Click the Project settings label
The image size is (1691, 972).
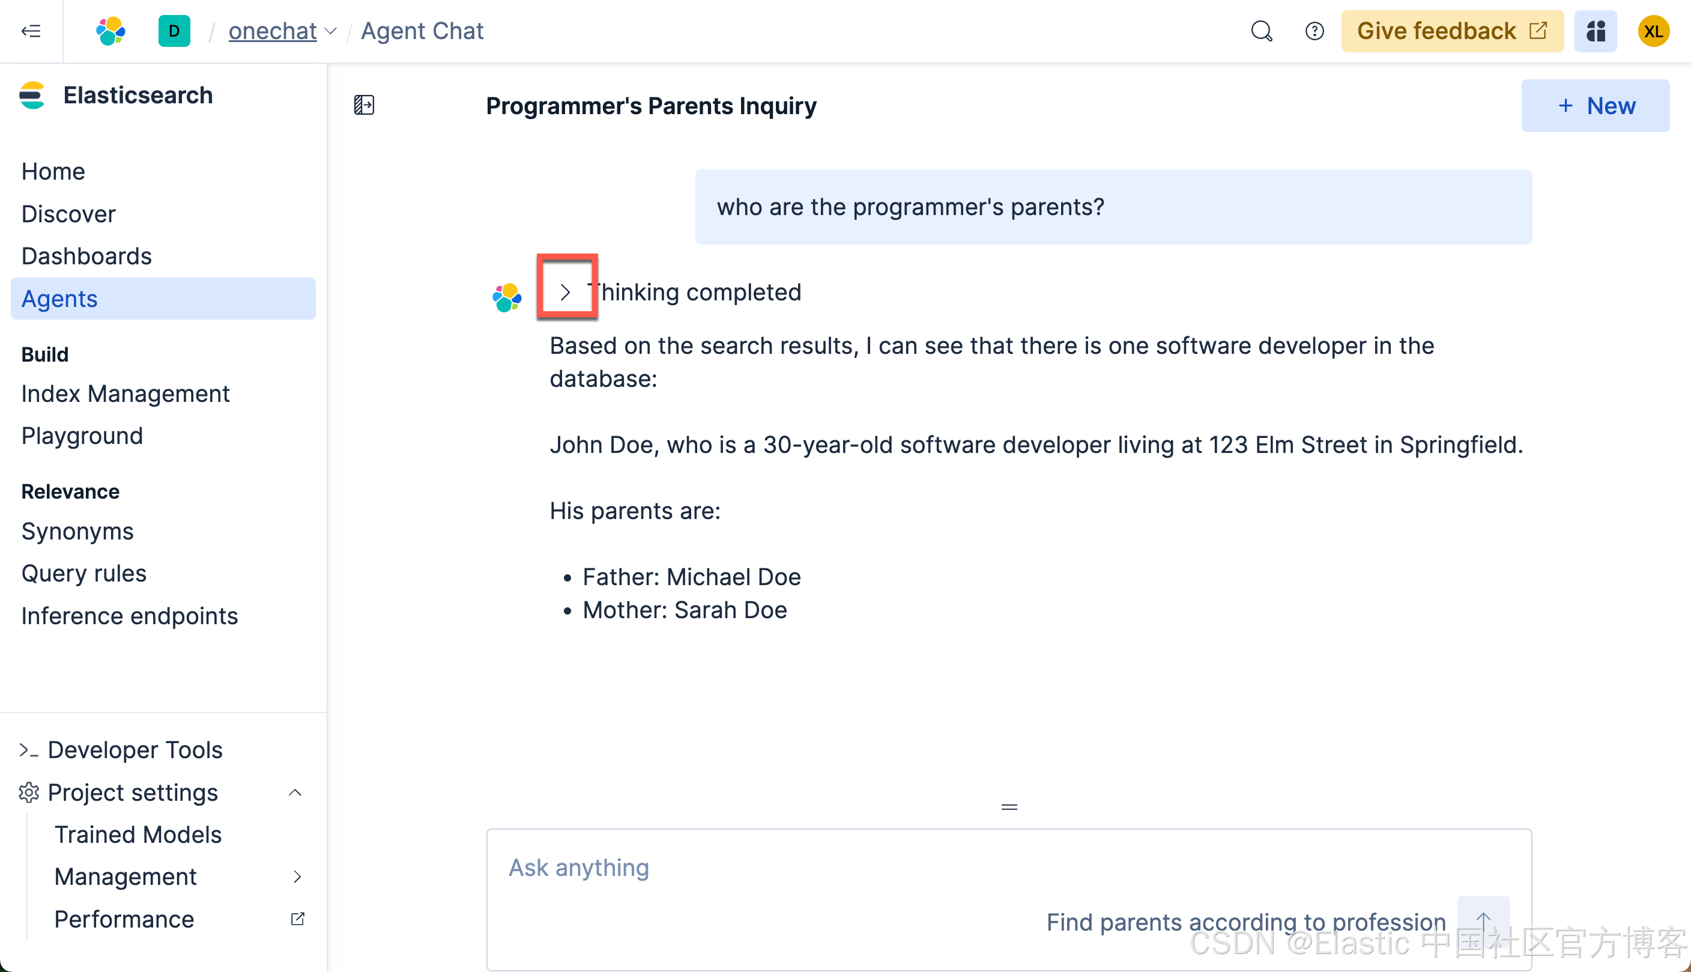click(x=133, y=792)
